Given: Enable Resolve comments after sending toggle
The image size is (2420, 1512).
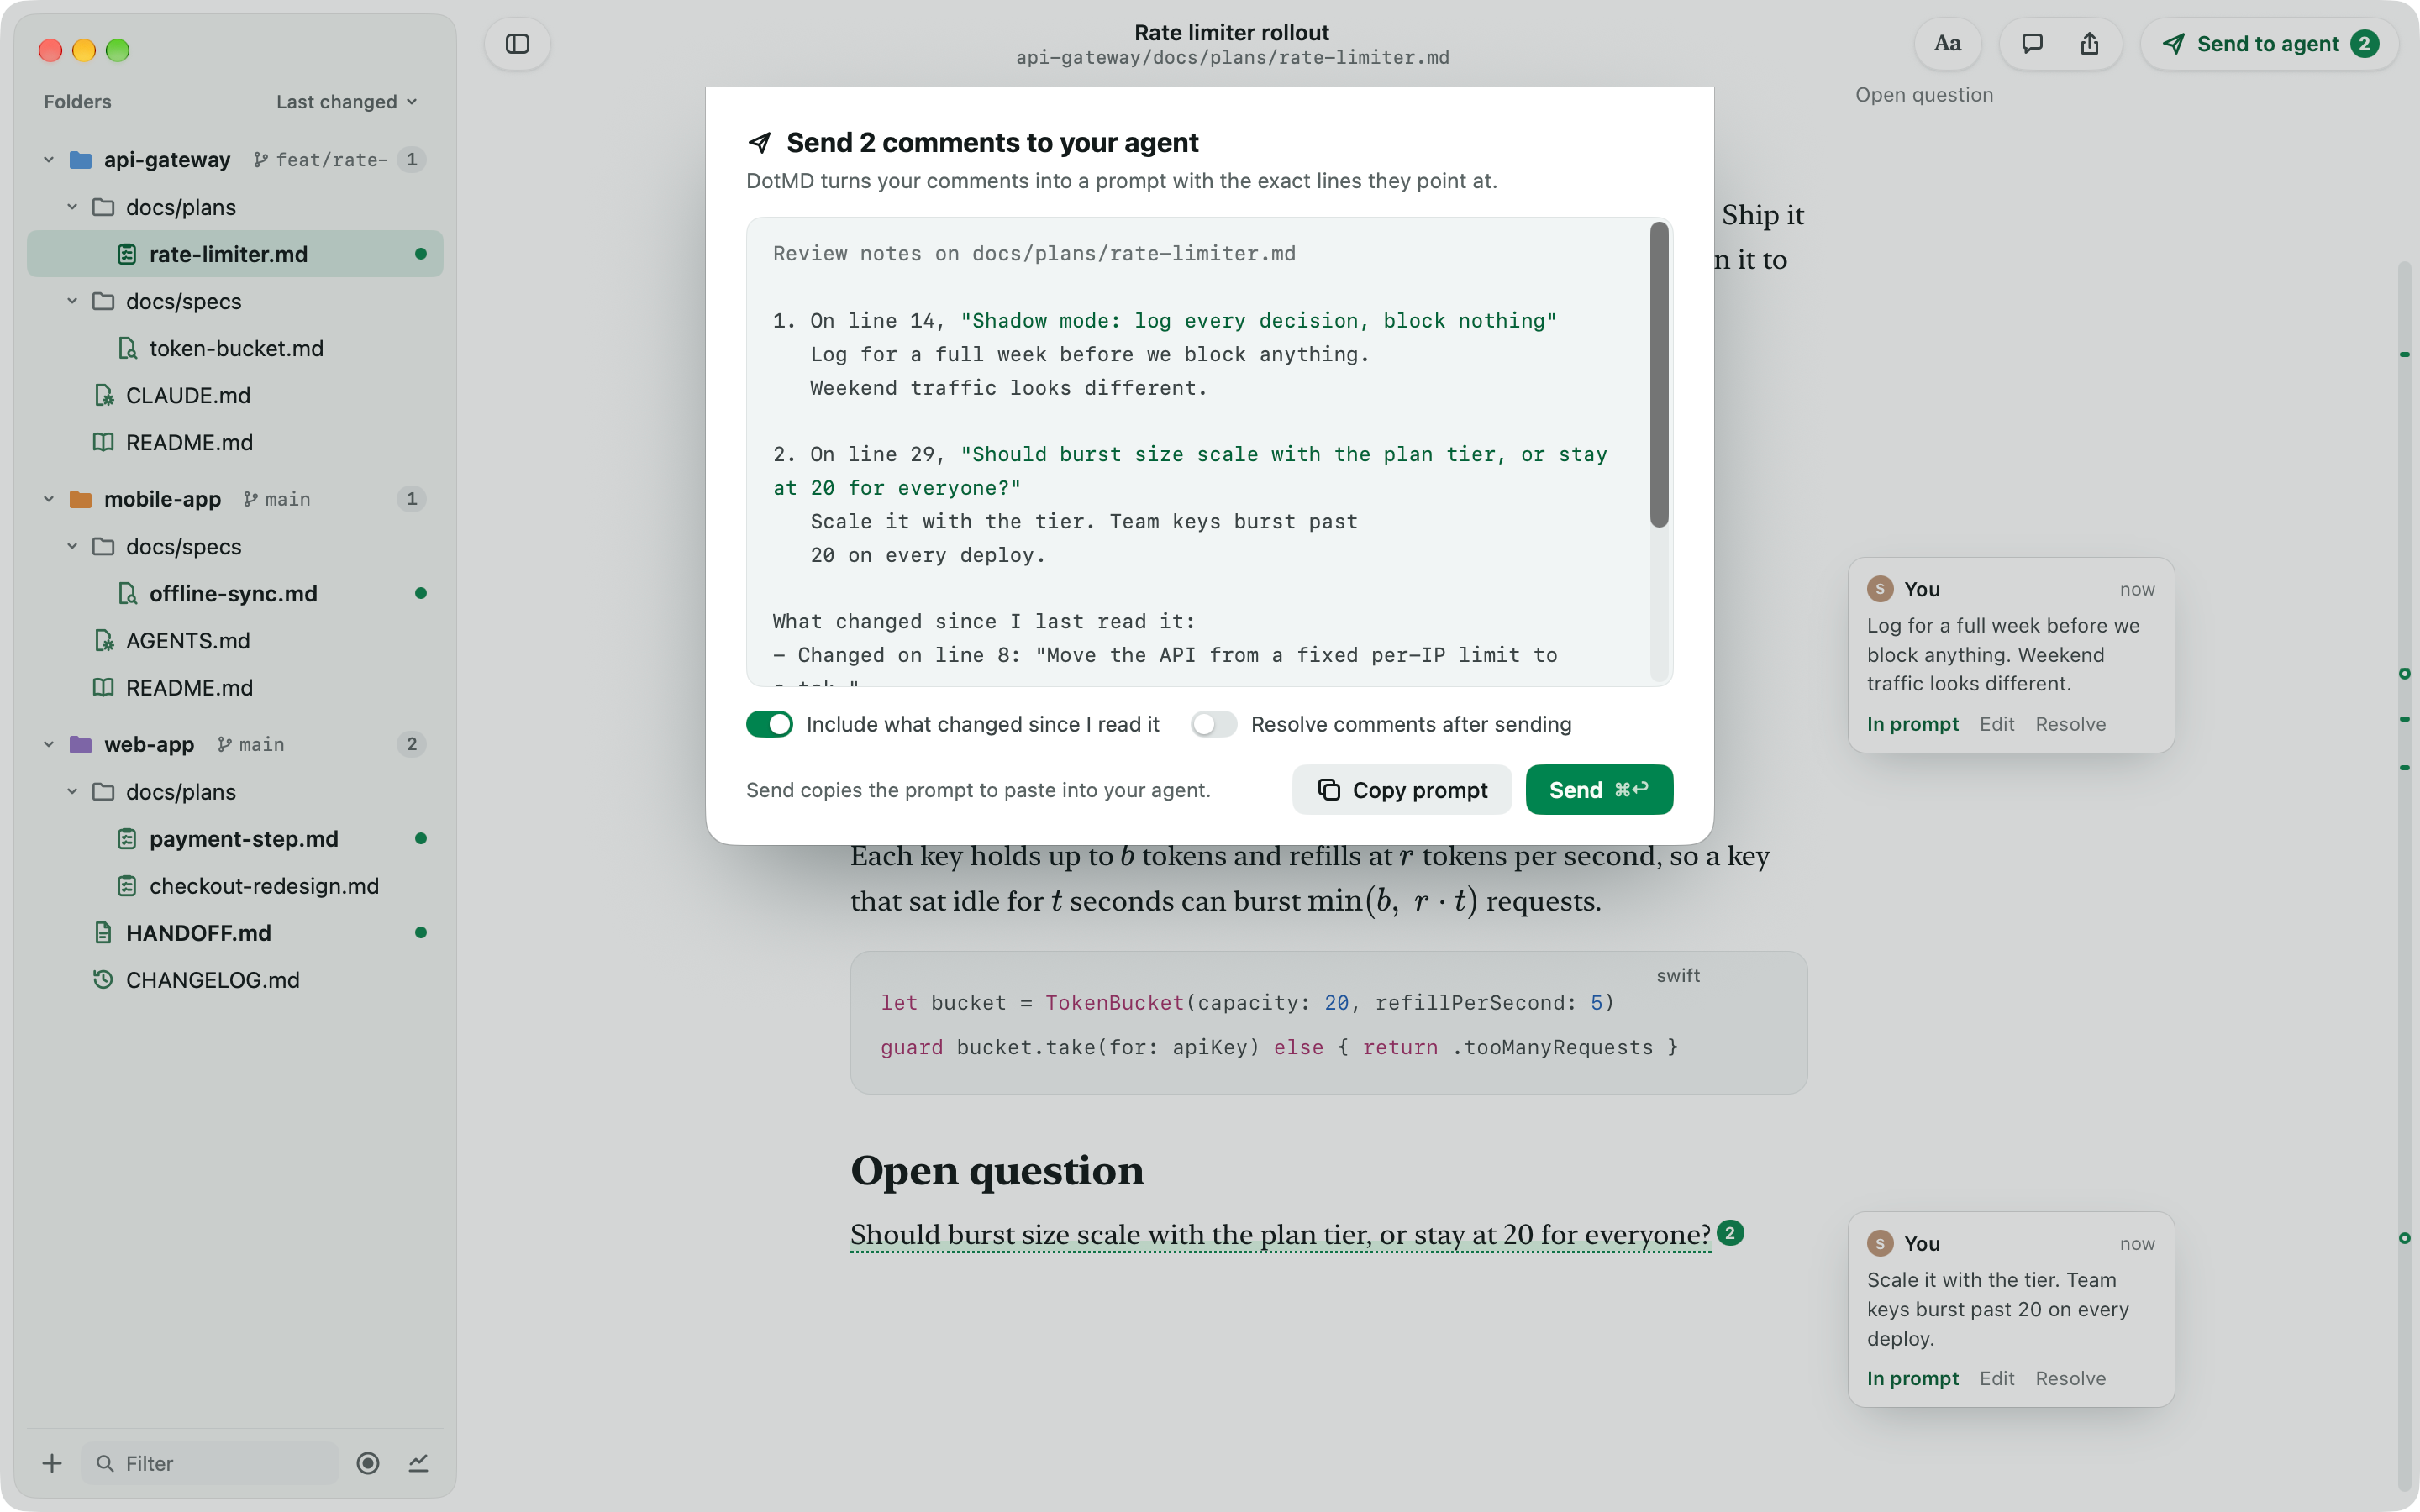Looking at the screenshot, I should click(1214, 724).
